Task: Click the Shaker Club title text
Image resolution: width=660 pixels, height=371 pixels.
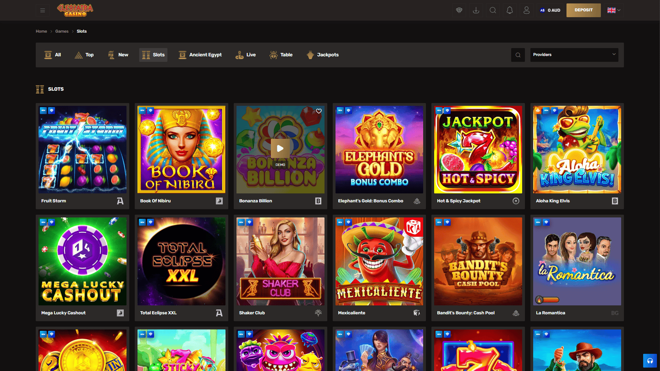Action: [x=252, y=313]
